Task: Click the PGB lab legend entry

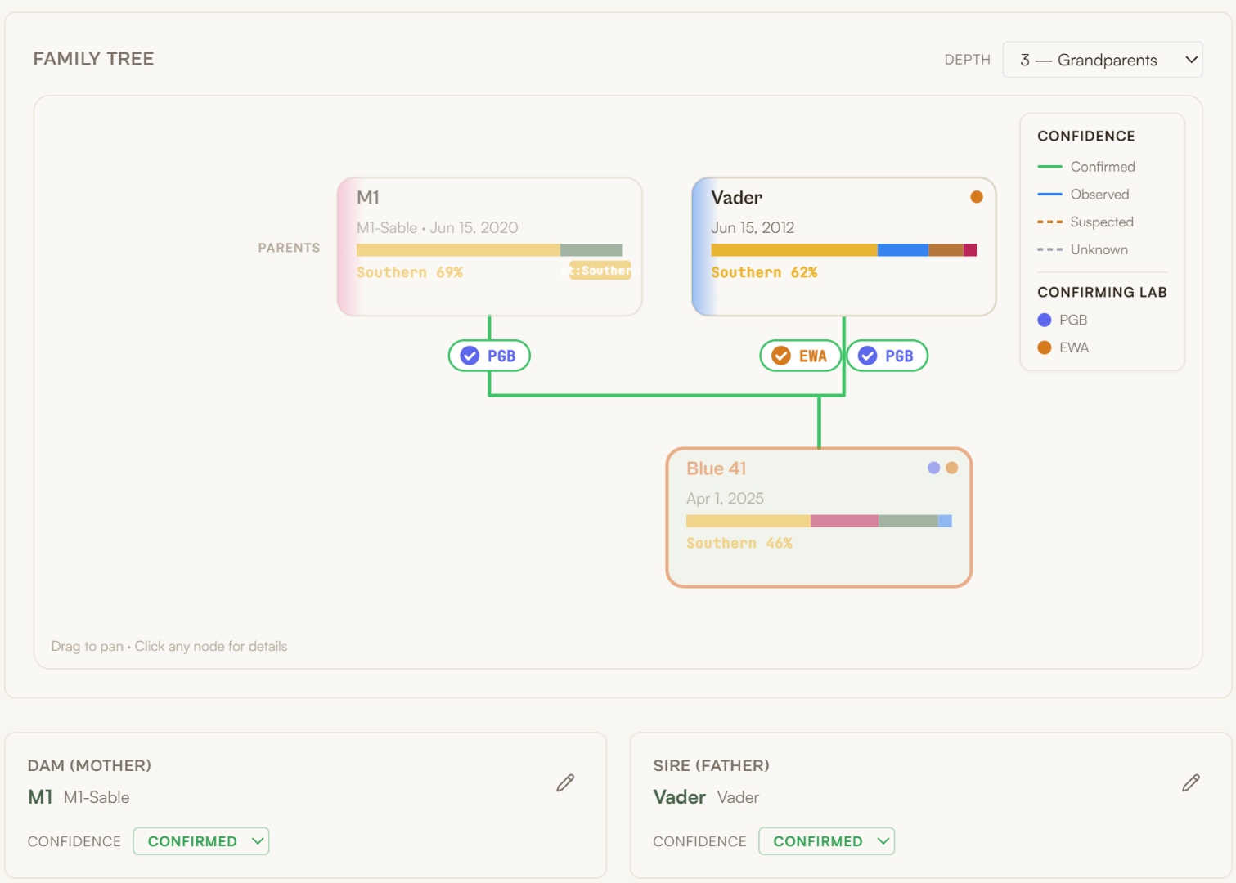Action: pos(1062,320)
